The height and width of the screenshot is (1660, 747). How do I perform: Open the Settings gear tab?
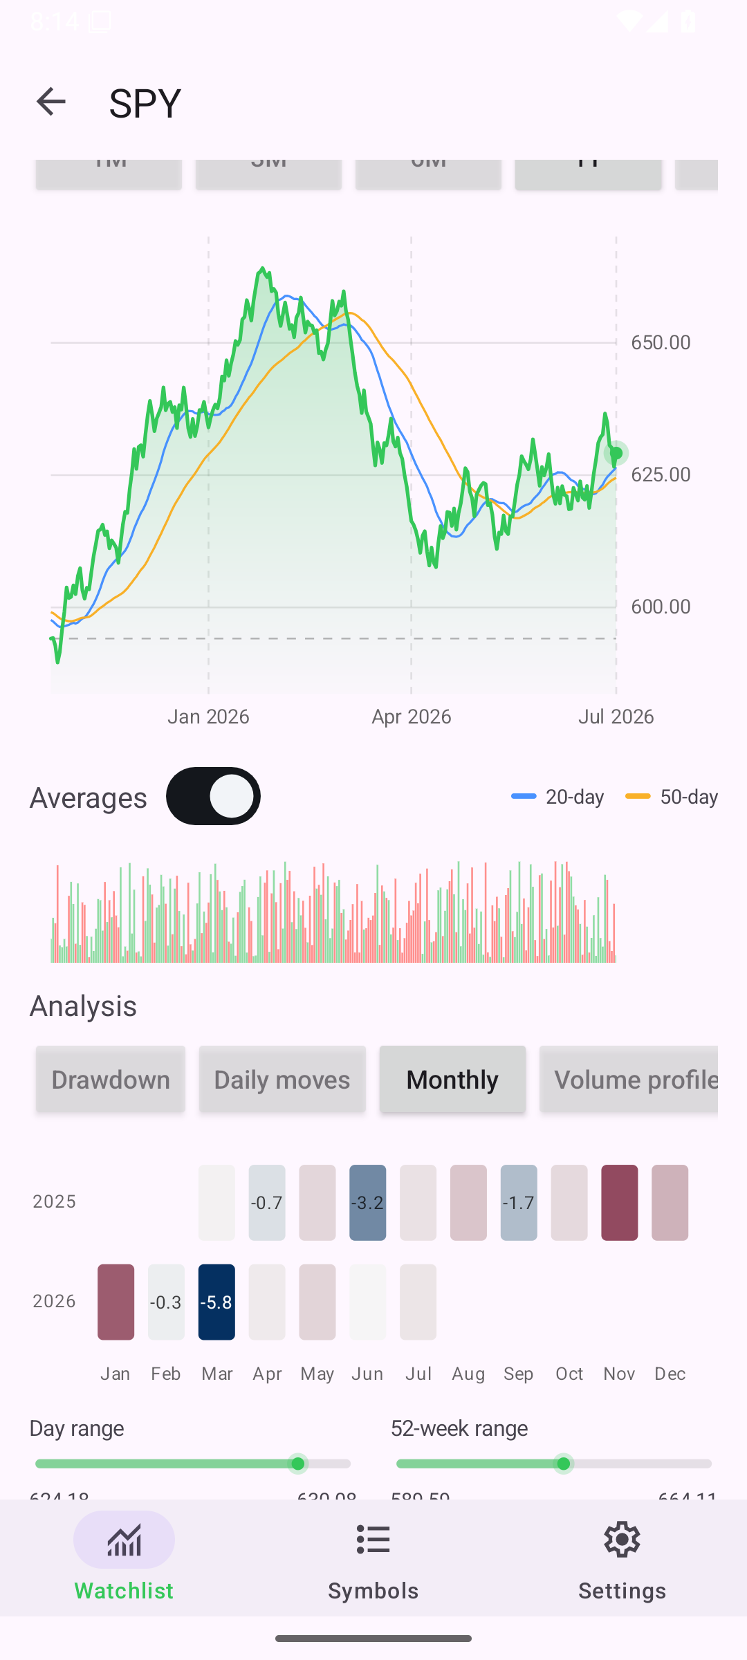pyautogui.click(x=622, y=1557)
